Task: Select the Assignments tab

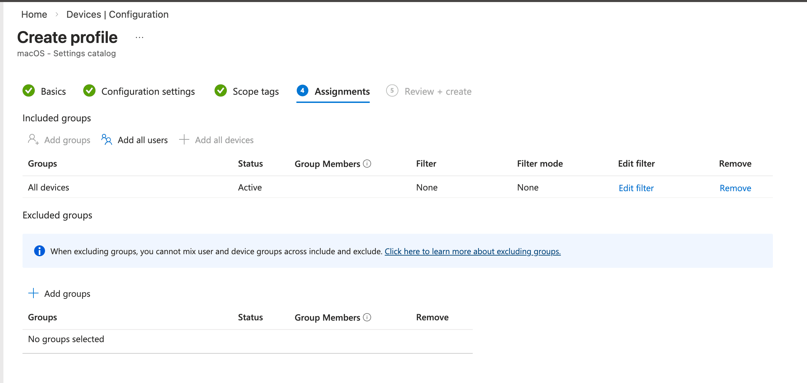Action: click(x=342, y=91)
